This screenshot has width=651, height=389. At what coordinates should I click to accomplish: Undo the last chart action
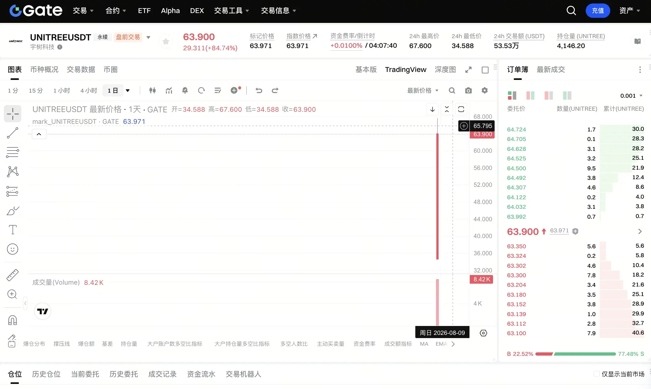(259, 90)
